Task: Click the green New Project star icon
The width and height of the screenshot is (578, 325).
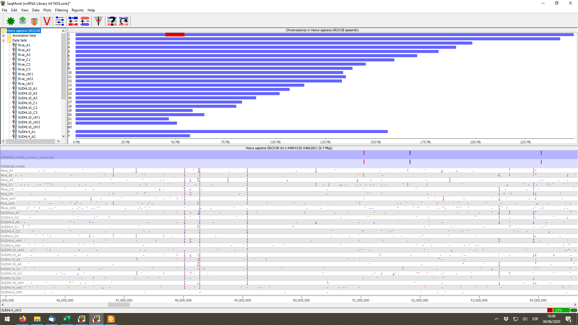Action: (x=11, y=21)
